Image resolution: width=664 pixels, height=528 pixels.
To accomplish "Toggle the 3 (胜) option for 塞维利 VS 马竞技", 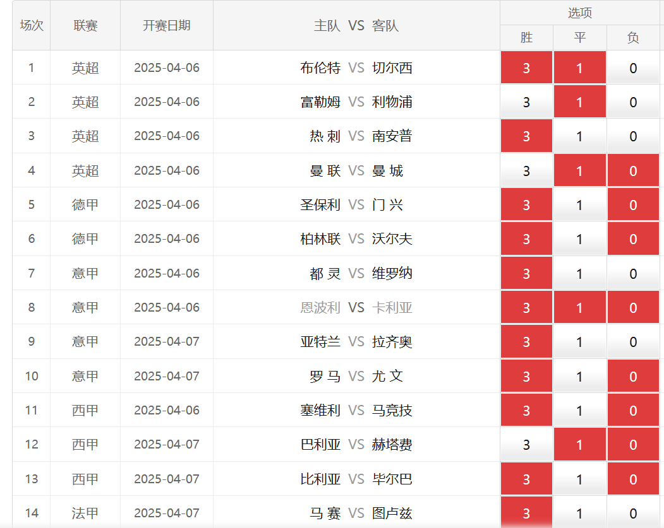I will (x=526, y=410).
